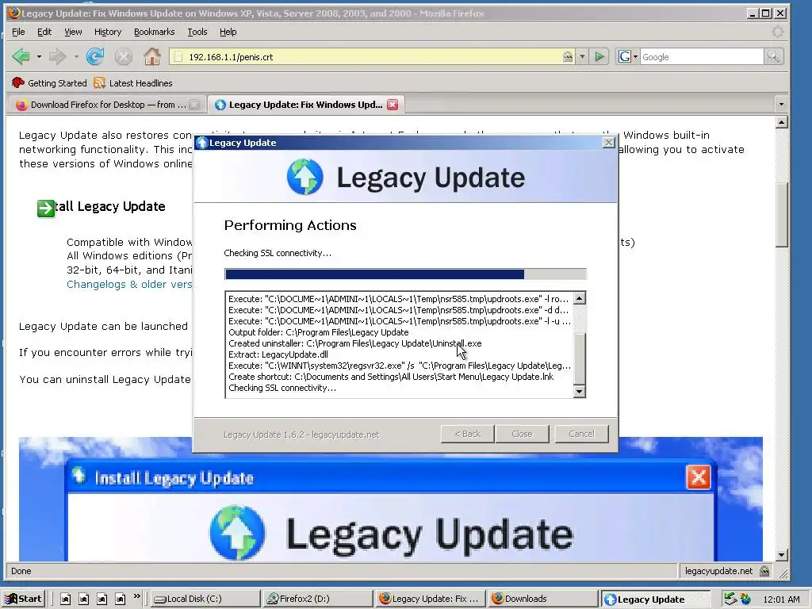Open the back history dropdown arrow

39,56
